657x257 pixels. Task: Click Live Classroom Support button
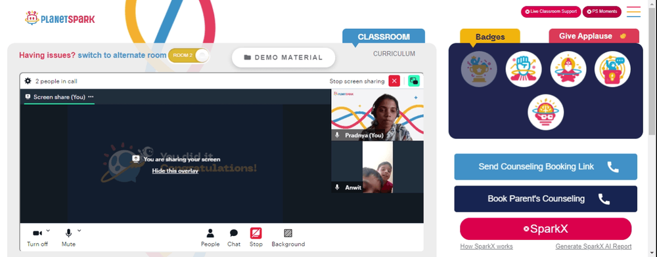pos(551,12)
